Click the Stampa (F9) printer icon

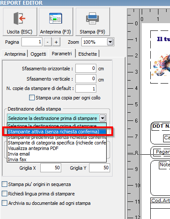(92, 18)
